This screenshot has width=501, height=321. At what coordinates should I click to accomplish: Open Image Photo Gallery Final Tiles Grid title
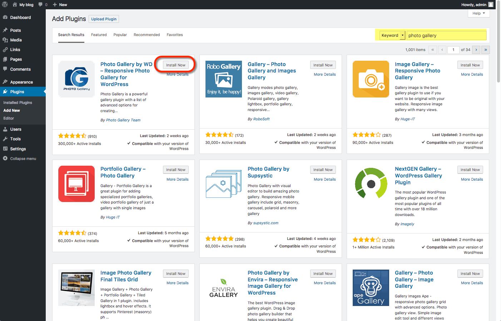(x=126, y=276)
